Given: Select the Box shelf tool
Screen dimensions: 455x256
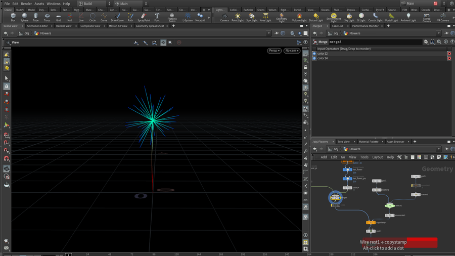Looking at the screenshot, I should coord(13,17).
